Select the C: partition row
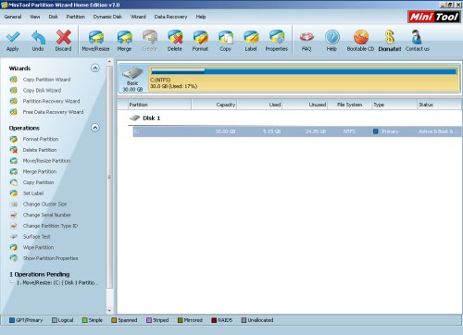463x335 pixels. pos(297,131)
